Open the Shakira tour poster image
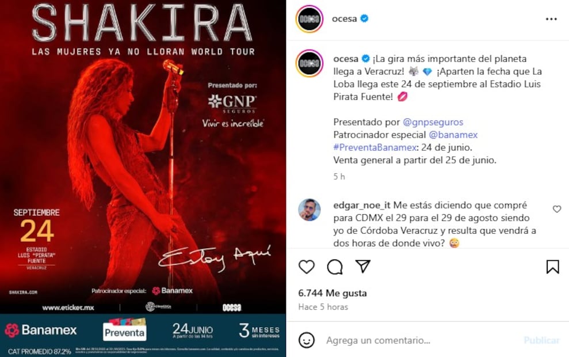The image size is (569, 357). click(143, 178)
